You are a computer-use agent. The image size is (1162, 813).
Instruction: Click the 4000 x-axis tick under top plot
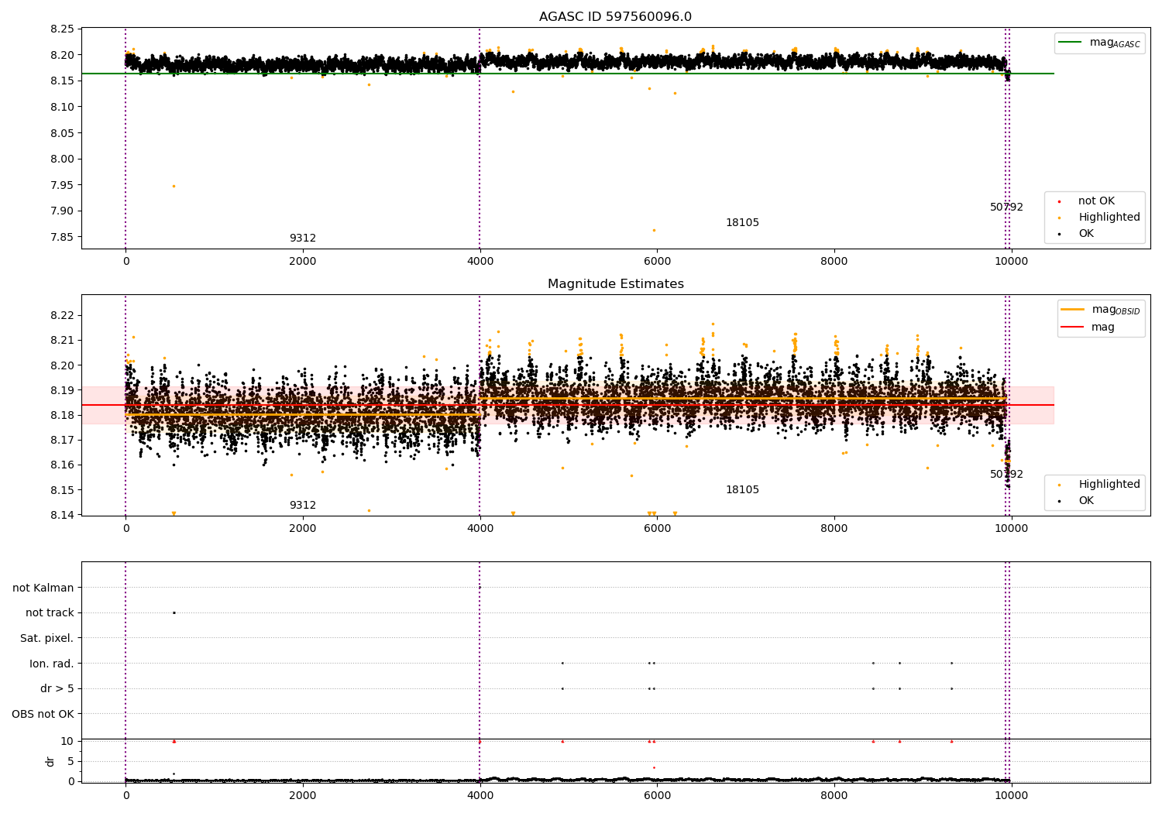[480, 262]
